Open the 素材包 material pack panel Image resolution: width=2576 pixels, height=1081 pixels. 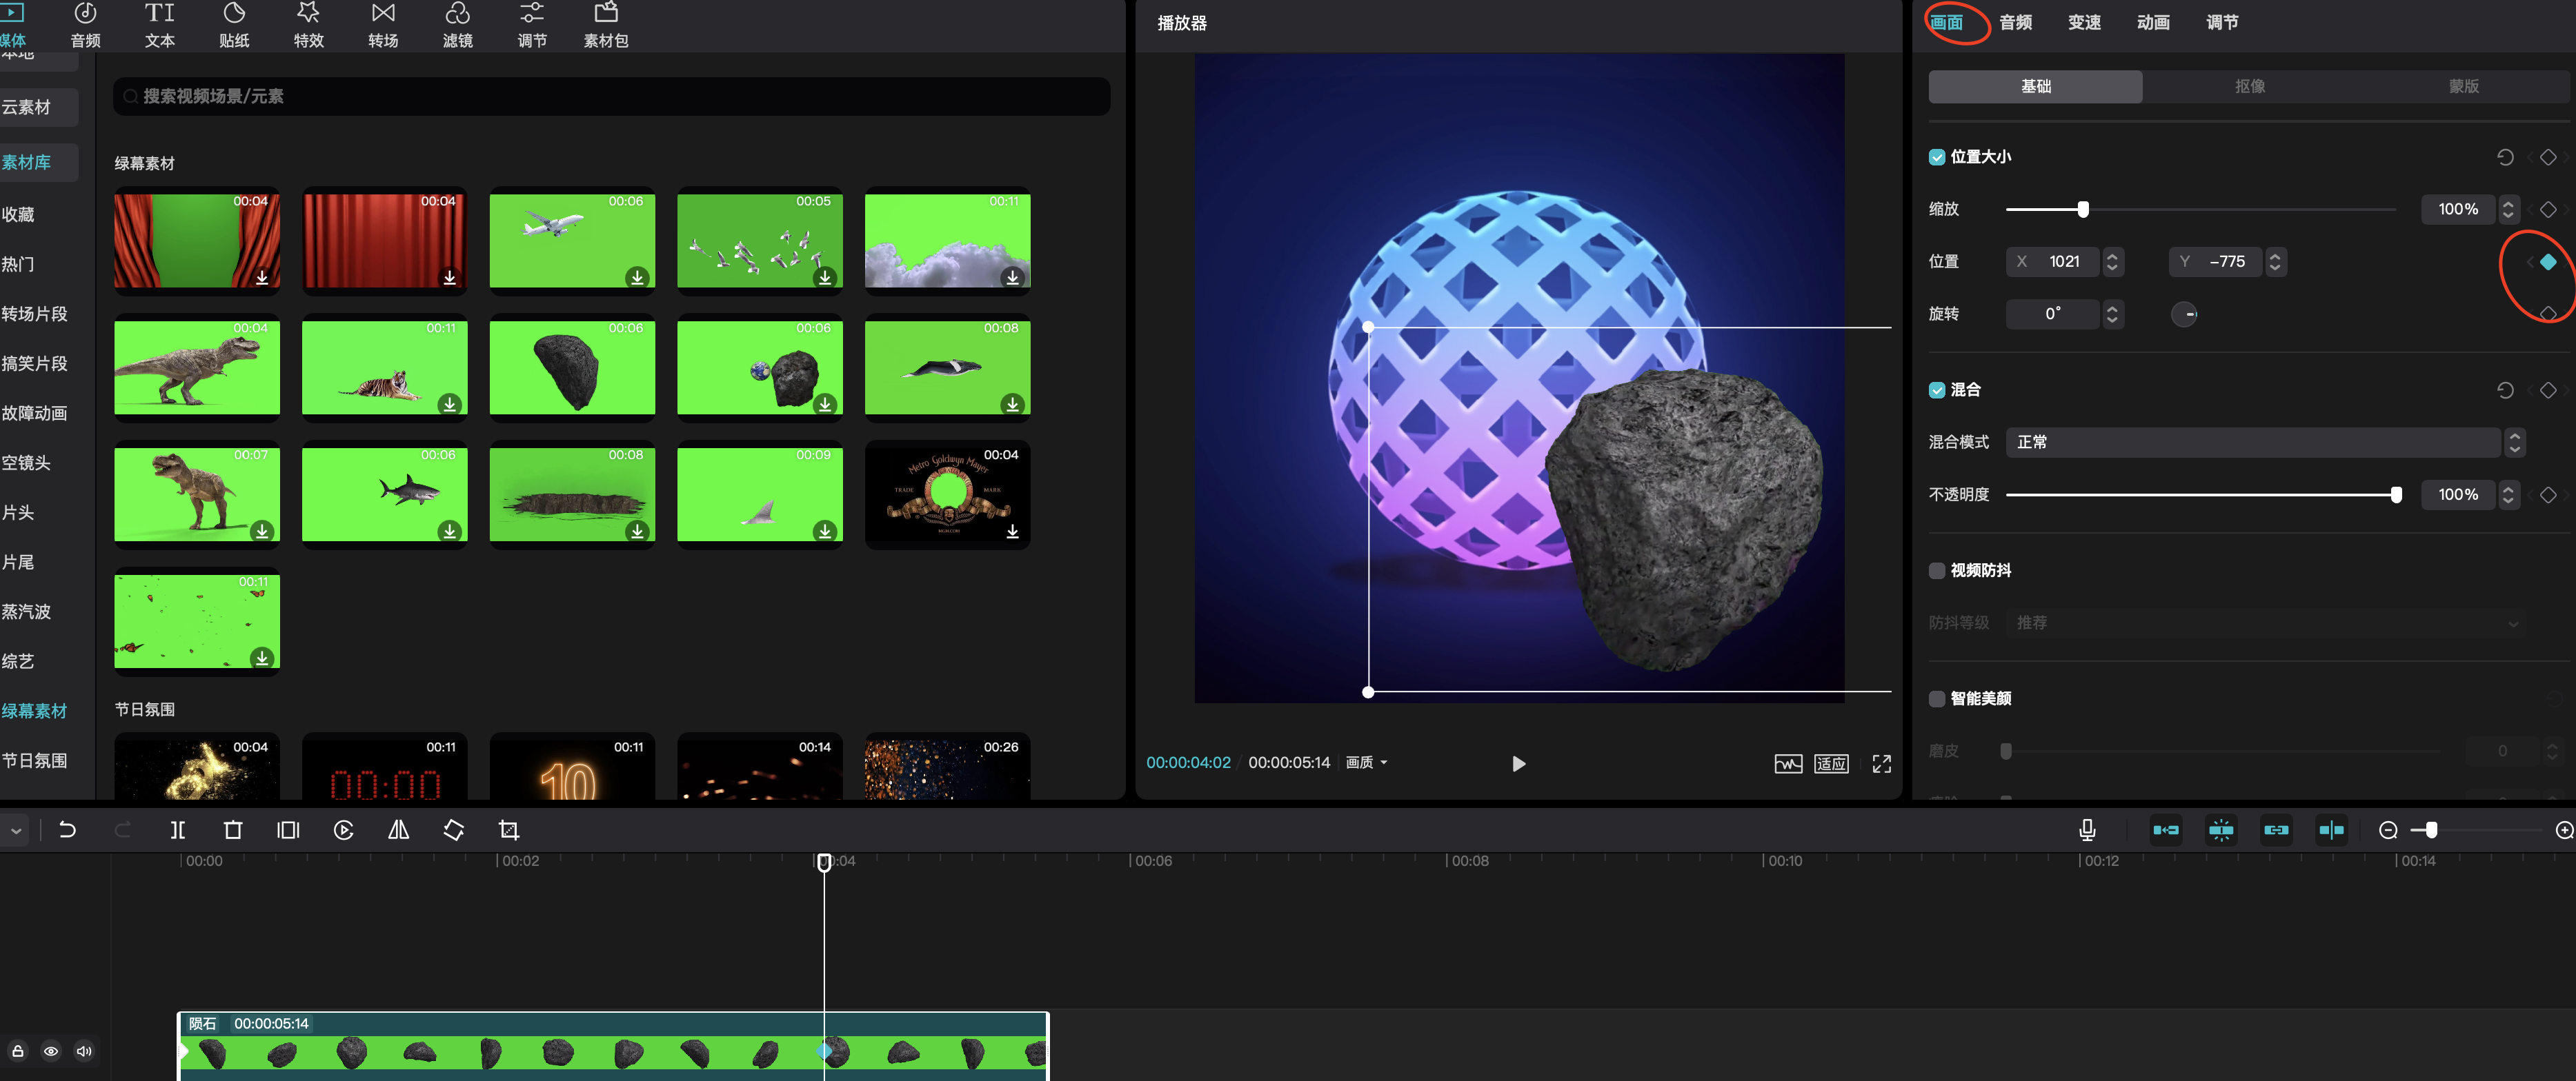click(x=606, y=24)
